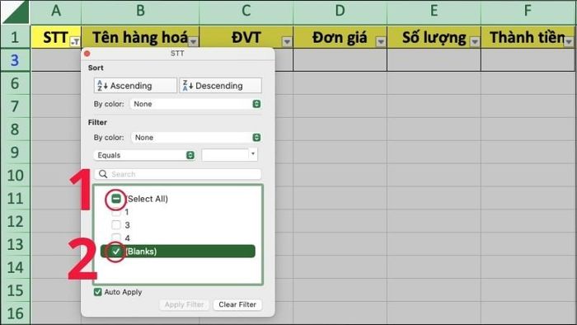The height and width of the screenshot is (325, 577).
Task: Open the Thành tiền filter dropdown
Action: (569, 42)
